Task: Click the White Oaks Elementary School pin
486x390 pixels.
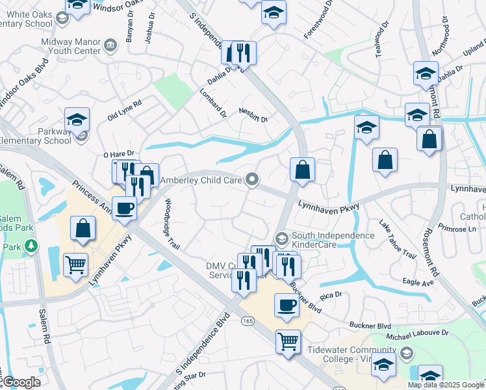Action: pos(62,19)
